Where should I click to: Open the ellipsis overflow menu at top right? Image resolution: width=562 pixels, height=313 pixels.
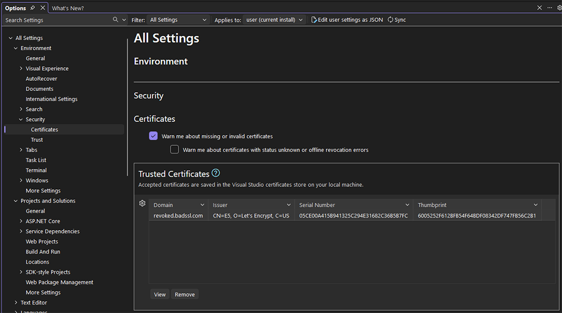click(550, 8)
